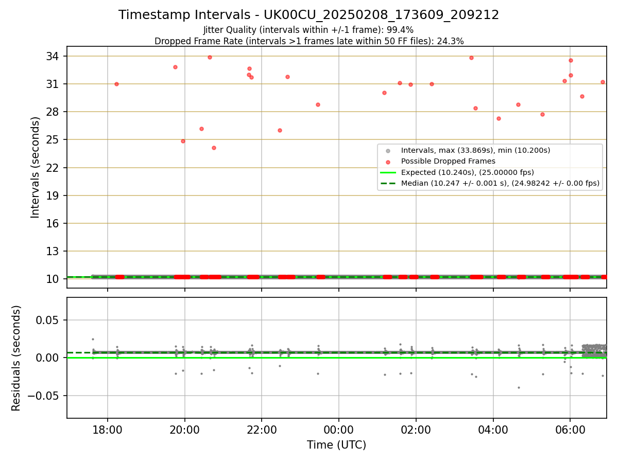
Task: Select legend entry 'Possible Dropped Frames'
Action: click(448, 161)
